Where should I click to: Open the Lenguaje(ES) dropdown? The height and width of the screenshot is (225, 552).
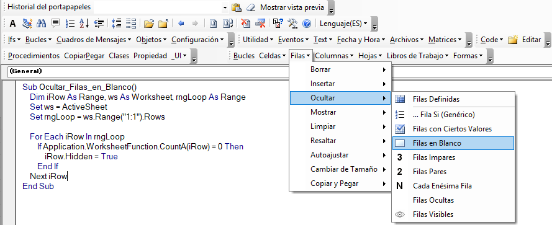click(x=343, y=24)
